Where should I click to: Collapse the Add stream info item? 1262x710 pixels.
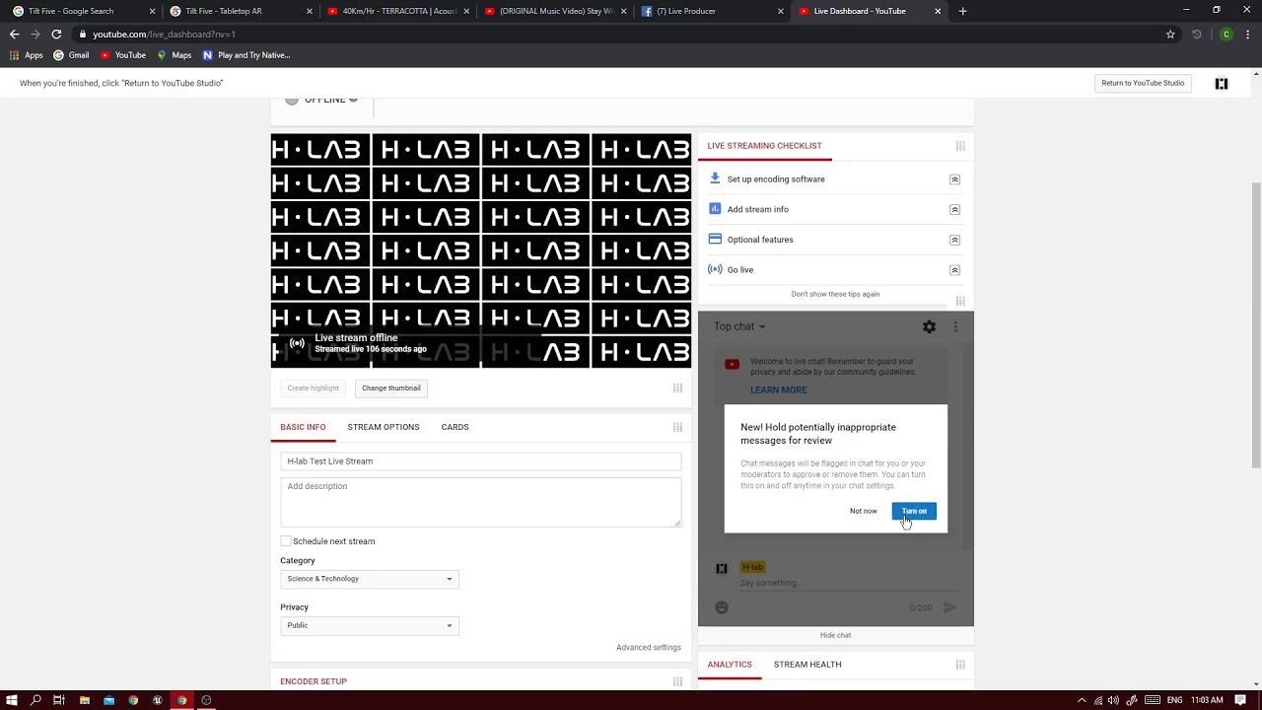tap(954, 209)
